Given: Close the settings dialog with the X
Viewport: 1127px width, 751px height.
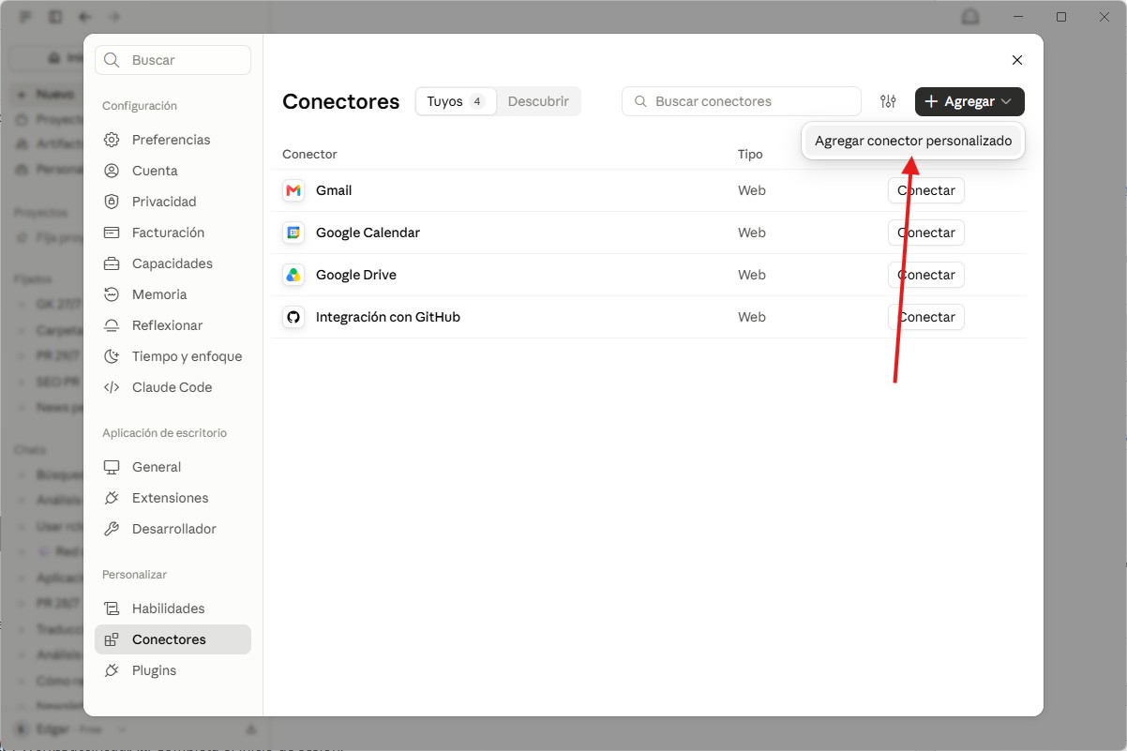Looking at the screenshot, I should (1017, 60).
